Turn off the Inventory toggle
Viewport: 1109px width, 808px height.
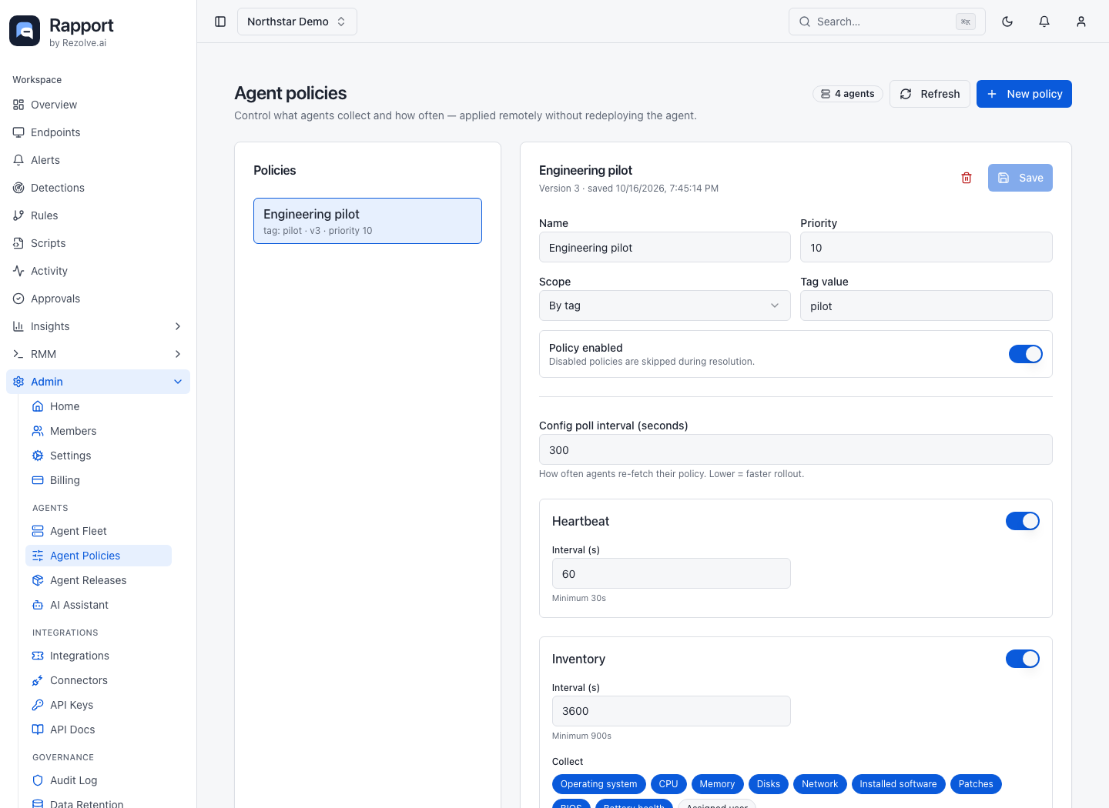[1023, 659]
